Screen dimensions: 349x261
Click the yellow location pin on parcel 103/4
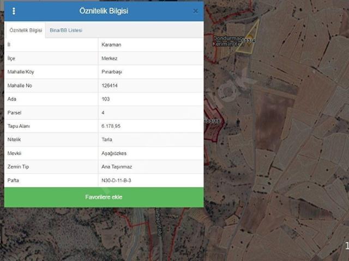coord(250,39)
